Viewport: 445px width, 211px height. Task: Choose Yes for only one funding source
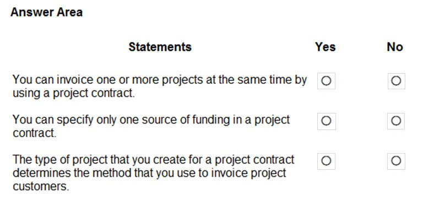326,121
